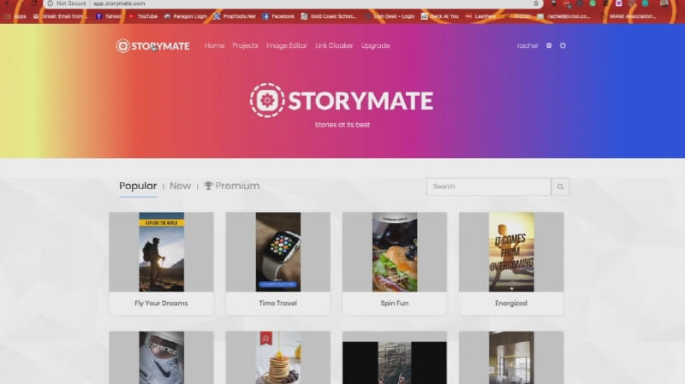The height and width of the screenshot is (384, 685).
Task: Open the Lion Desk Login bookmark
Action: 390,16
